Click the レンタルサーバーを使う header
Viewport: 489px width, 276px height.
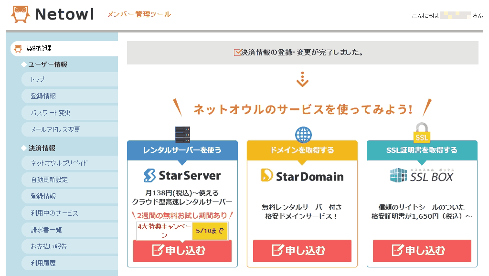[x=182, y=150]
